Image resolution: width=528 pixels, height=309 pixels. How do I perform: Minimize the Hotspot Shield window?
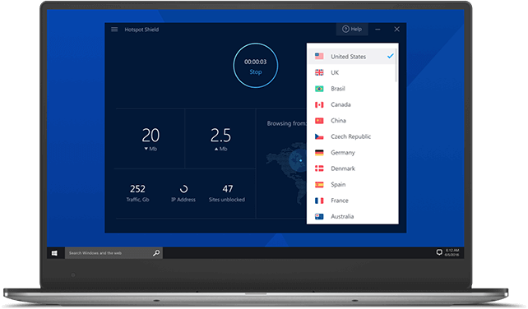(x=377, y=30)
